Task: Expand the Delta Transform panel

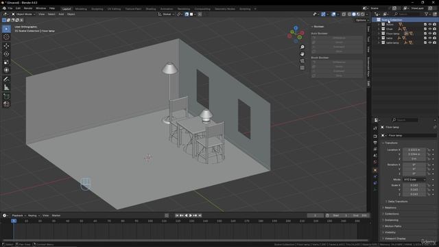Action: pyautogui.click(x=398, y=201)
